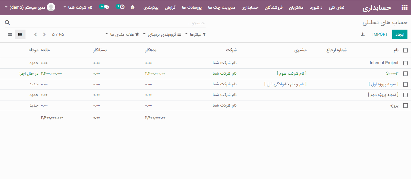This screenshot has width=411, height=179.
Task: Open the گروه‌بندی برمبنای dropdown
Action: [162, 34]
